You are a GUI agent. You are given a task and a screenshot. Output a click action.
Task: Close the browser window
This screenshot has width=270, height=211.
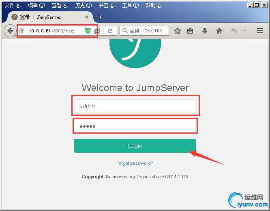[x=264, y=5]
